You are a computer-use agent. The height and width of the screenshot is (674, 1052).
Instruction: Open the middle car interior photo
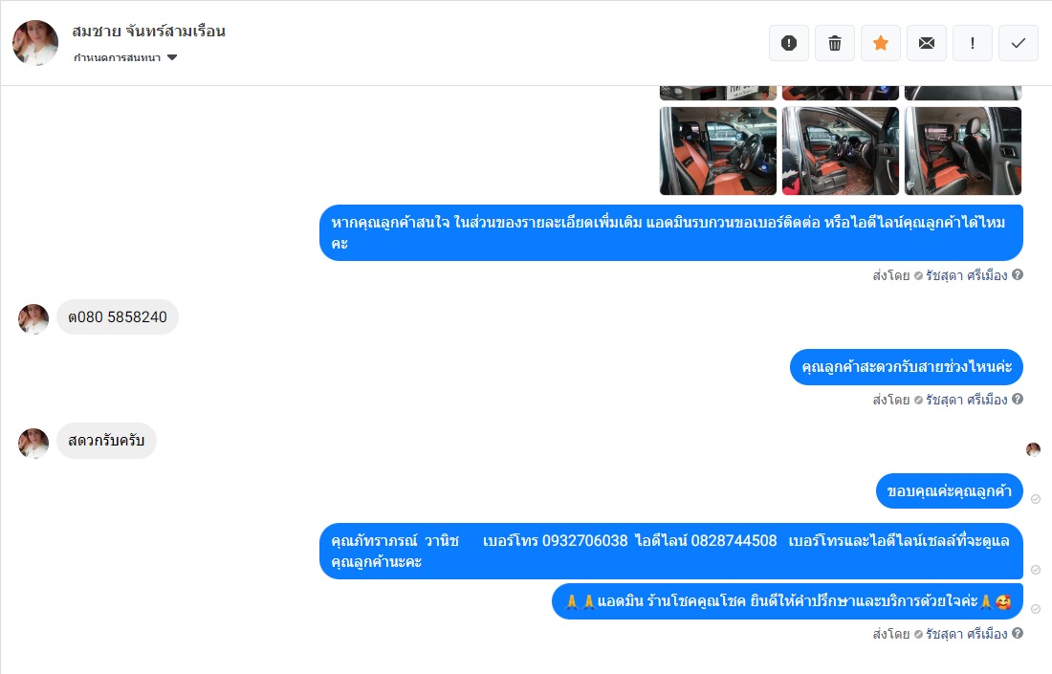840,151
